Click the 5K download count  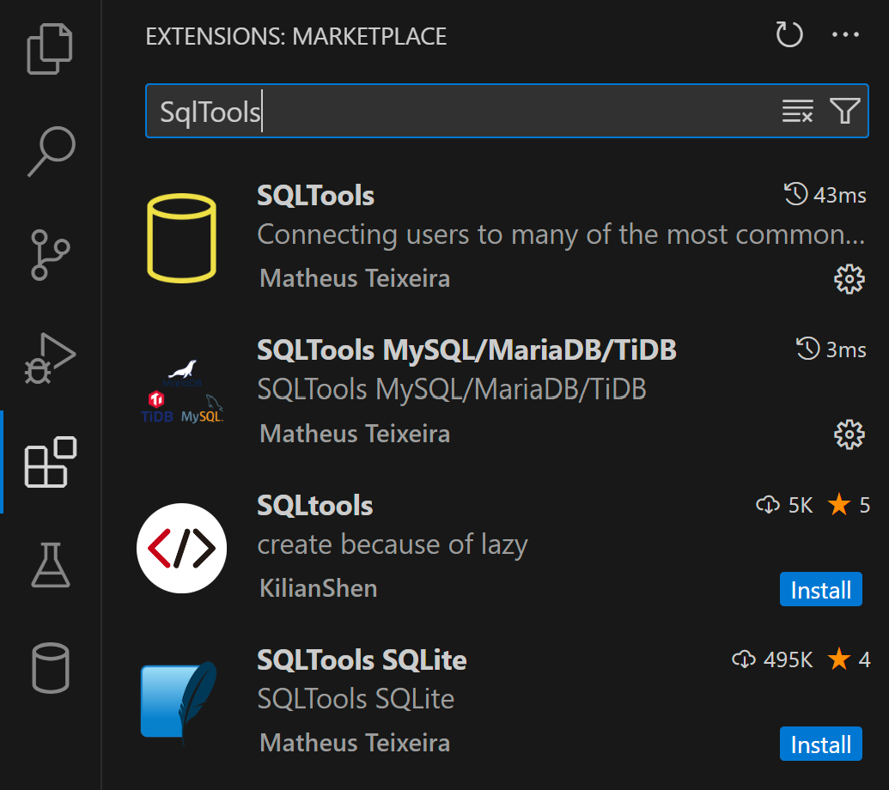785,505
